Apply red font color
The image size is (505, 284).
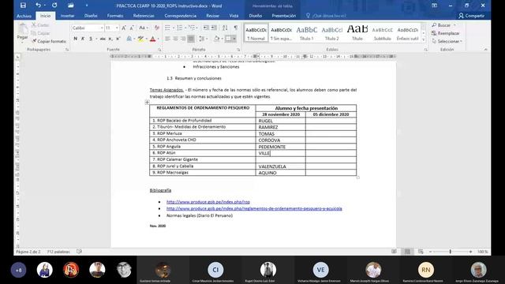[153, 39]
